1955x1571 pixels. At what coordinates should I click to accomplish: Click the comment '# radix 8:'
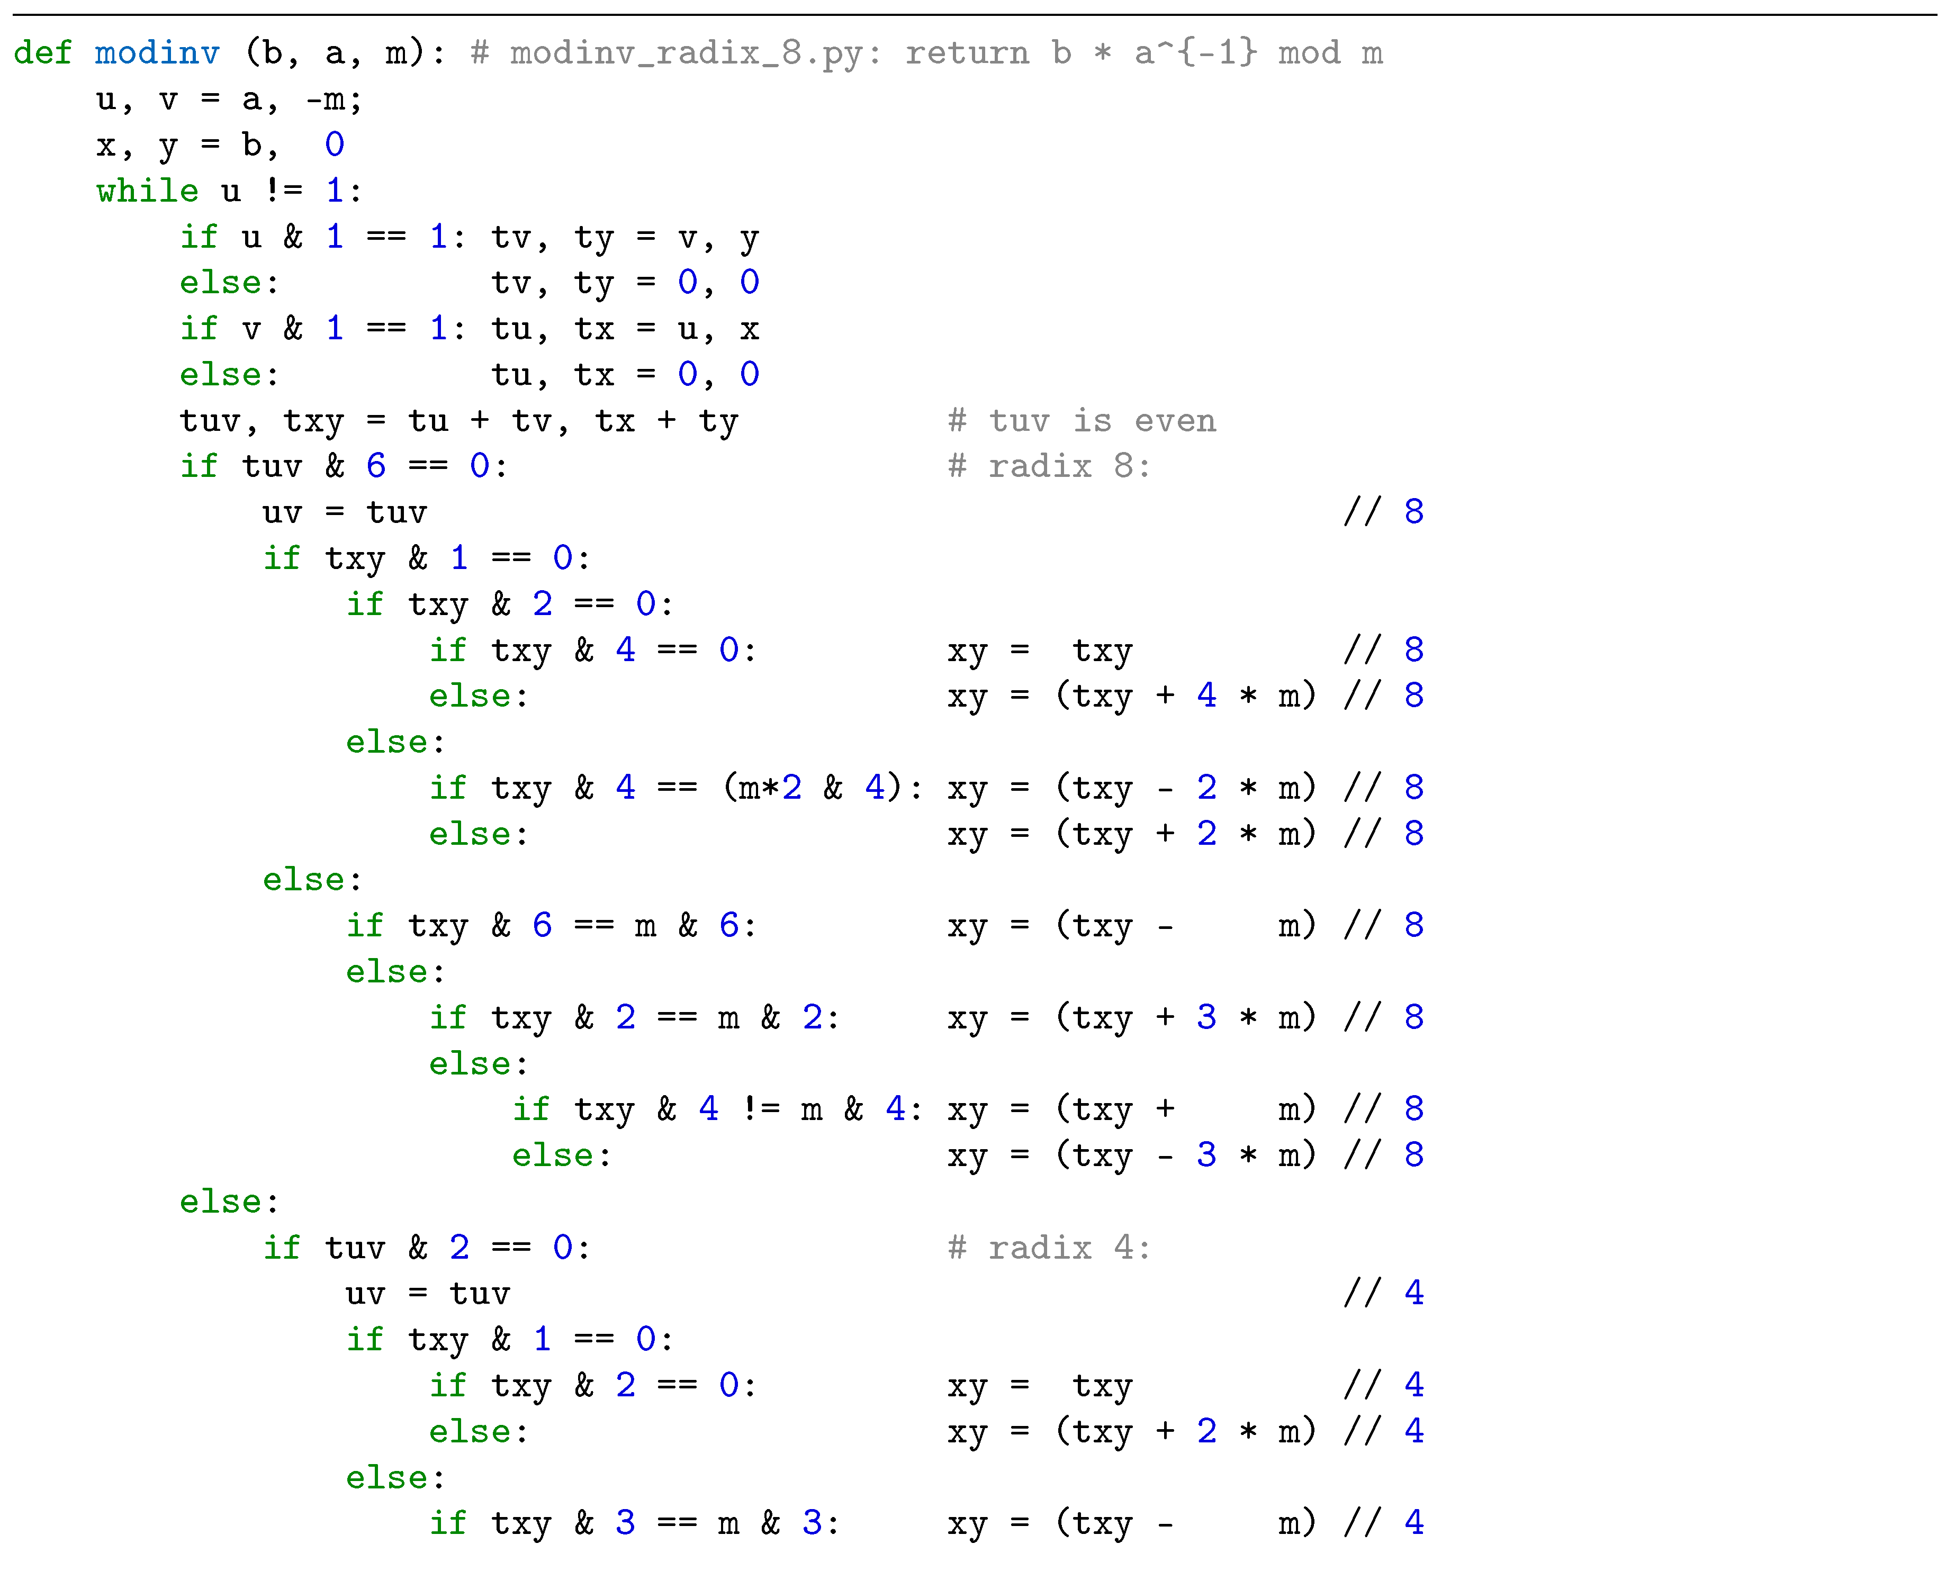point(1049,467)
